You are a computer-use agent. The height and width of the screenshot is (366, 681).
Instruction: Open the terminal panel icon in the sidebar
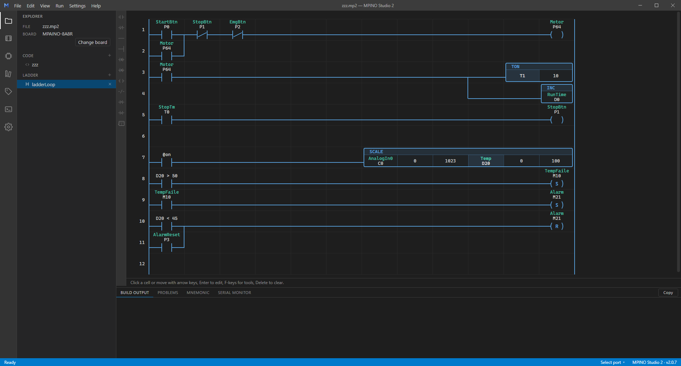[x=9, y=109]
